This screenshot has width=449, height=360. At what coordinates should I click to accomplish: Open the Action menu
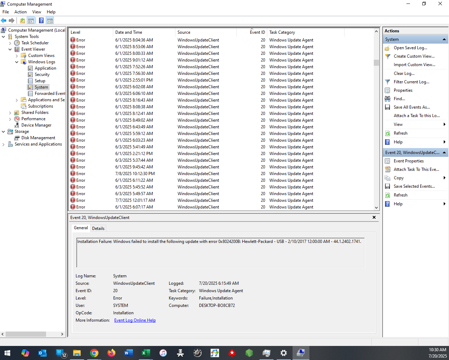point(20,12)
